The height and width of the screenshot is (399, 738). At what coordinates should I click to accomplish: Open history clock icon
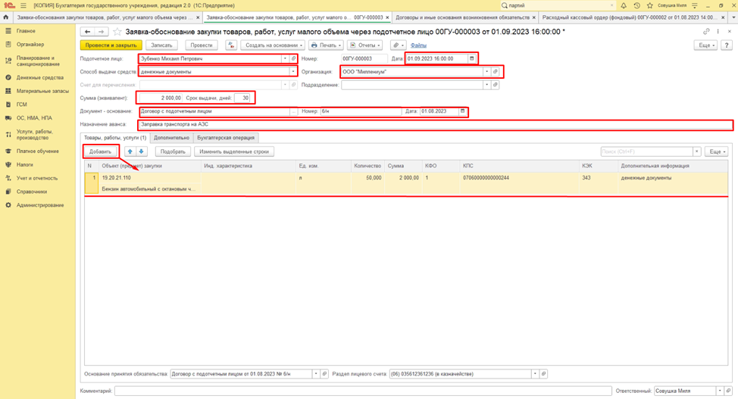(636, 5)
